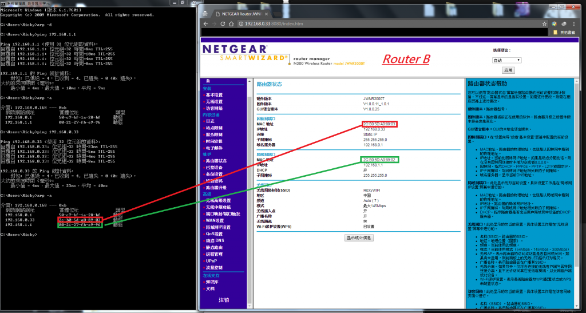Click the sidebar scrollbar up arrow

tap(250, 81)
